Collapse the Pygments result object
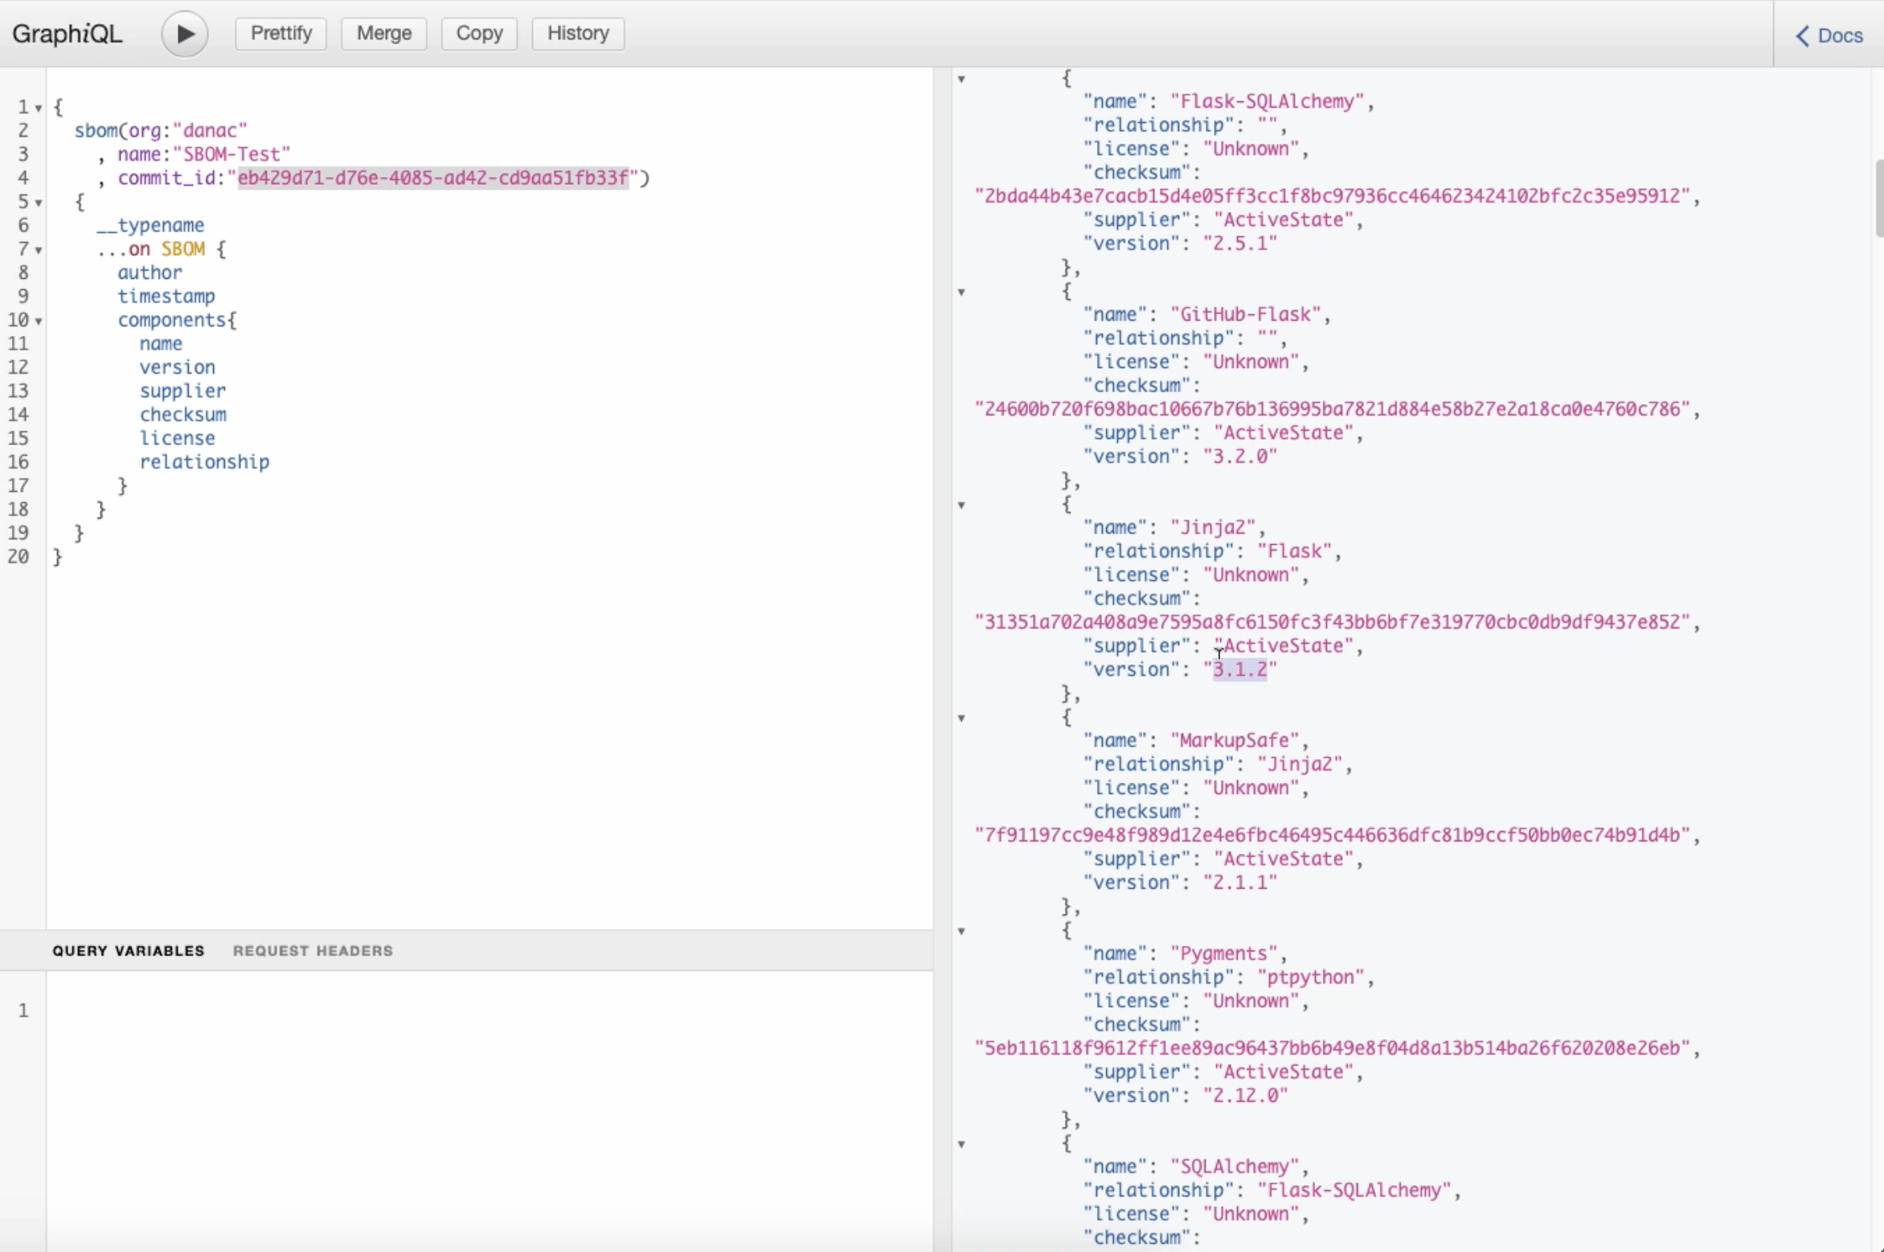The height and width of the screenshot is (1252, 1884). [961, 931]
